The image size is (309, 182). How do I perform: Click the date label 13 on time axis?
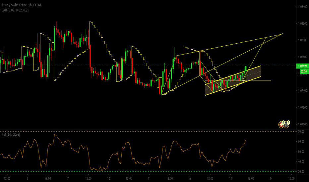[230, 179]
